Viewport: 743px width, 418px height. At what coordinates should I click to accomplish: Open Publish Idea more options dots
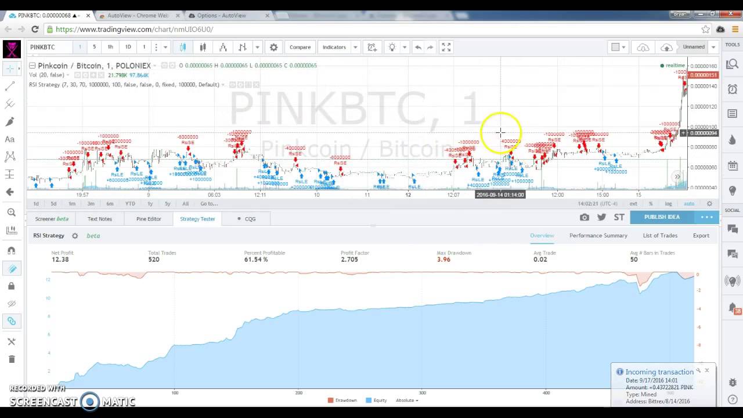[x=706, y=217]
